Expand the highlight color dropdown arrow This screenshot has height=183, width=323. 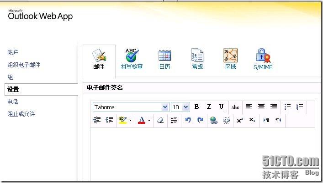click(x=130, y=121)
